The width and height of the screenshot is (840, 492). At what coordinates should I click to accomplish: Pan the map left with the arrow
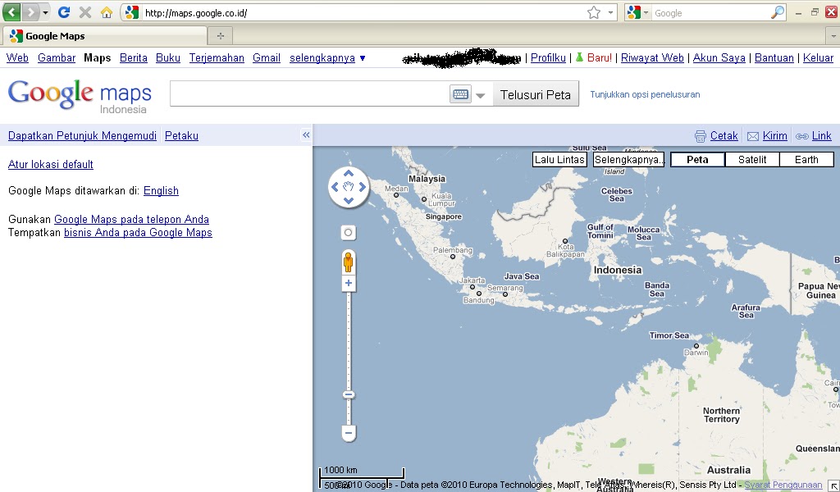pos(335,187)
